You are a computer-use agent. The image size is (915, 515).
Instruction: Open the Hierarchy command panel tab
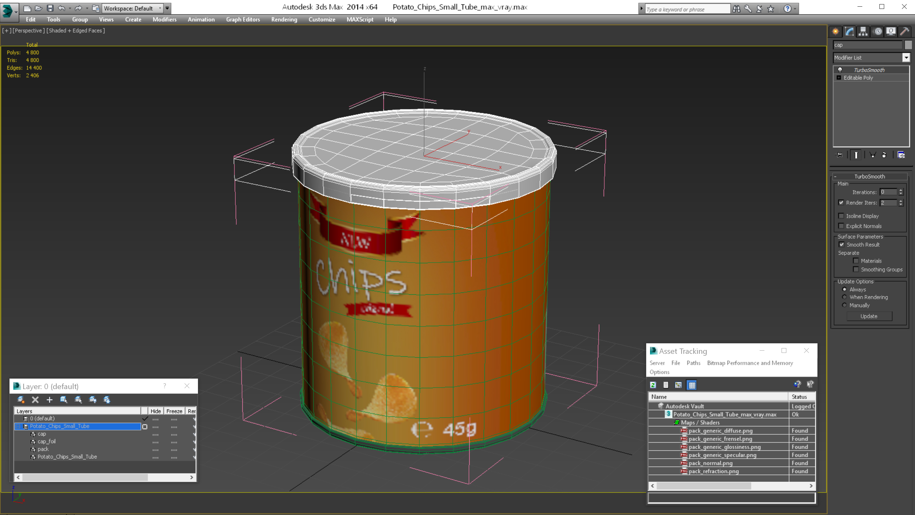[863, 32]
